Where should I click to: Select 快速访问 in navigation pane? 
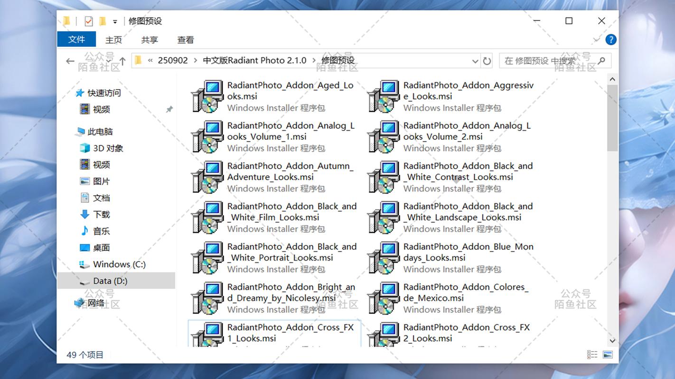click(x=104, y=93)
